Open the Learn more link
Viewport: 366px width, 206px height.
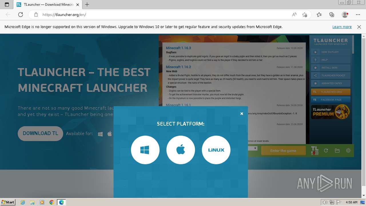[342, 27]
